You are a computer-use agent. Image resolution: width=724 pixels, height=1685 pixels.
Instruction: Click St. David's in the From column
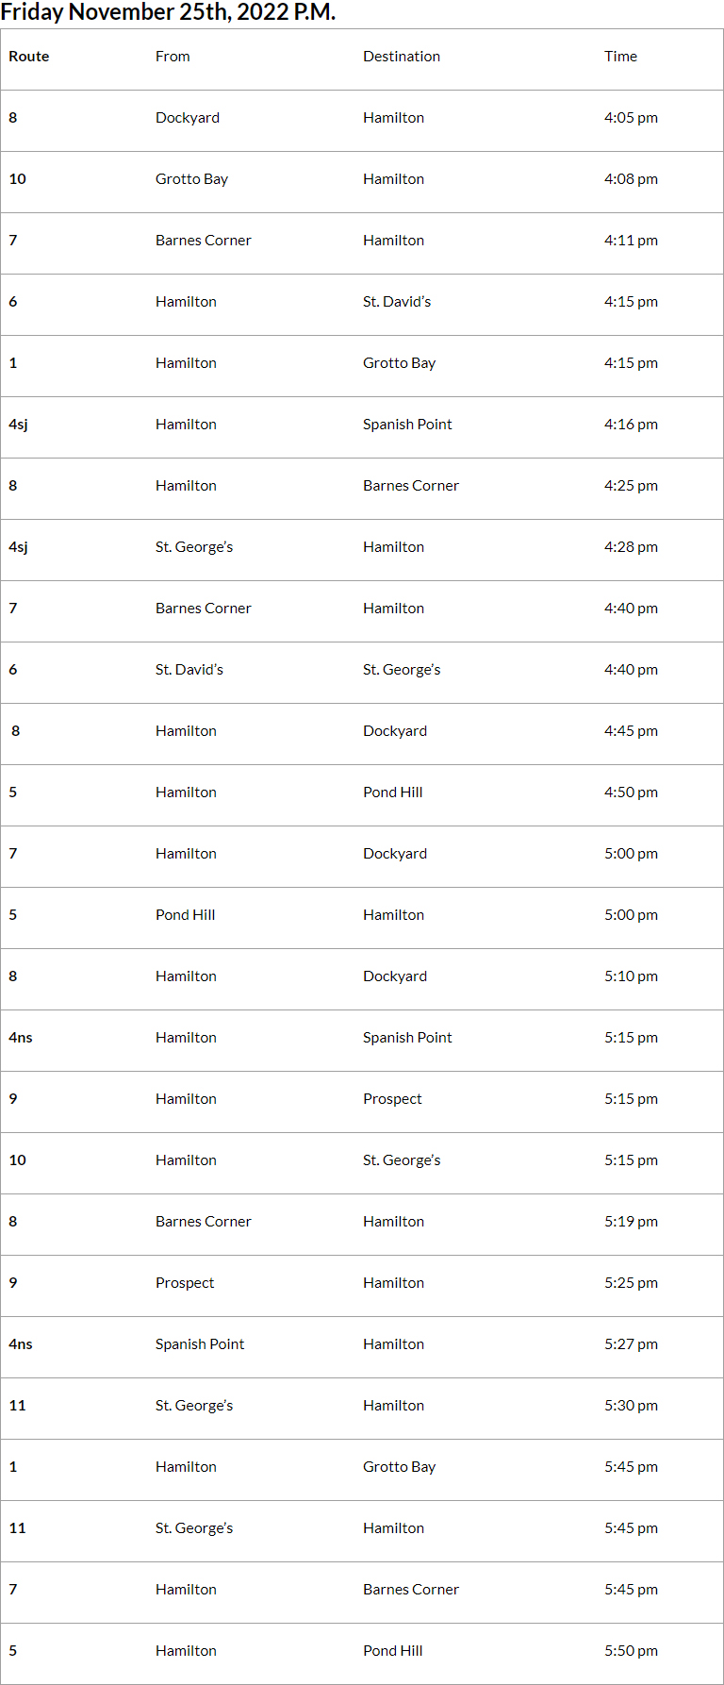tap(189, 670)
